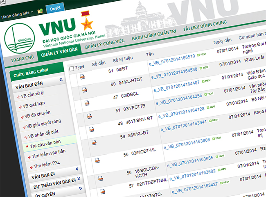This screenshot has height=197, width=266.
Task: Switch to the Duyệt tab
Action: click(55, 8)
